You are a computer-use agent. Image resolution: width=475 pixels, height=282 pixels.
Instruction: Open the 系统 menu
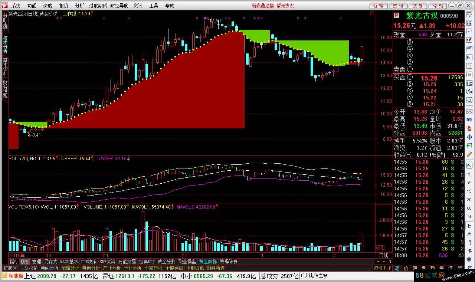(16, 6)
